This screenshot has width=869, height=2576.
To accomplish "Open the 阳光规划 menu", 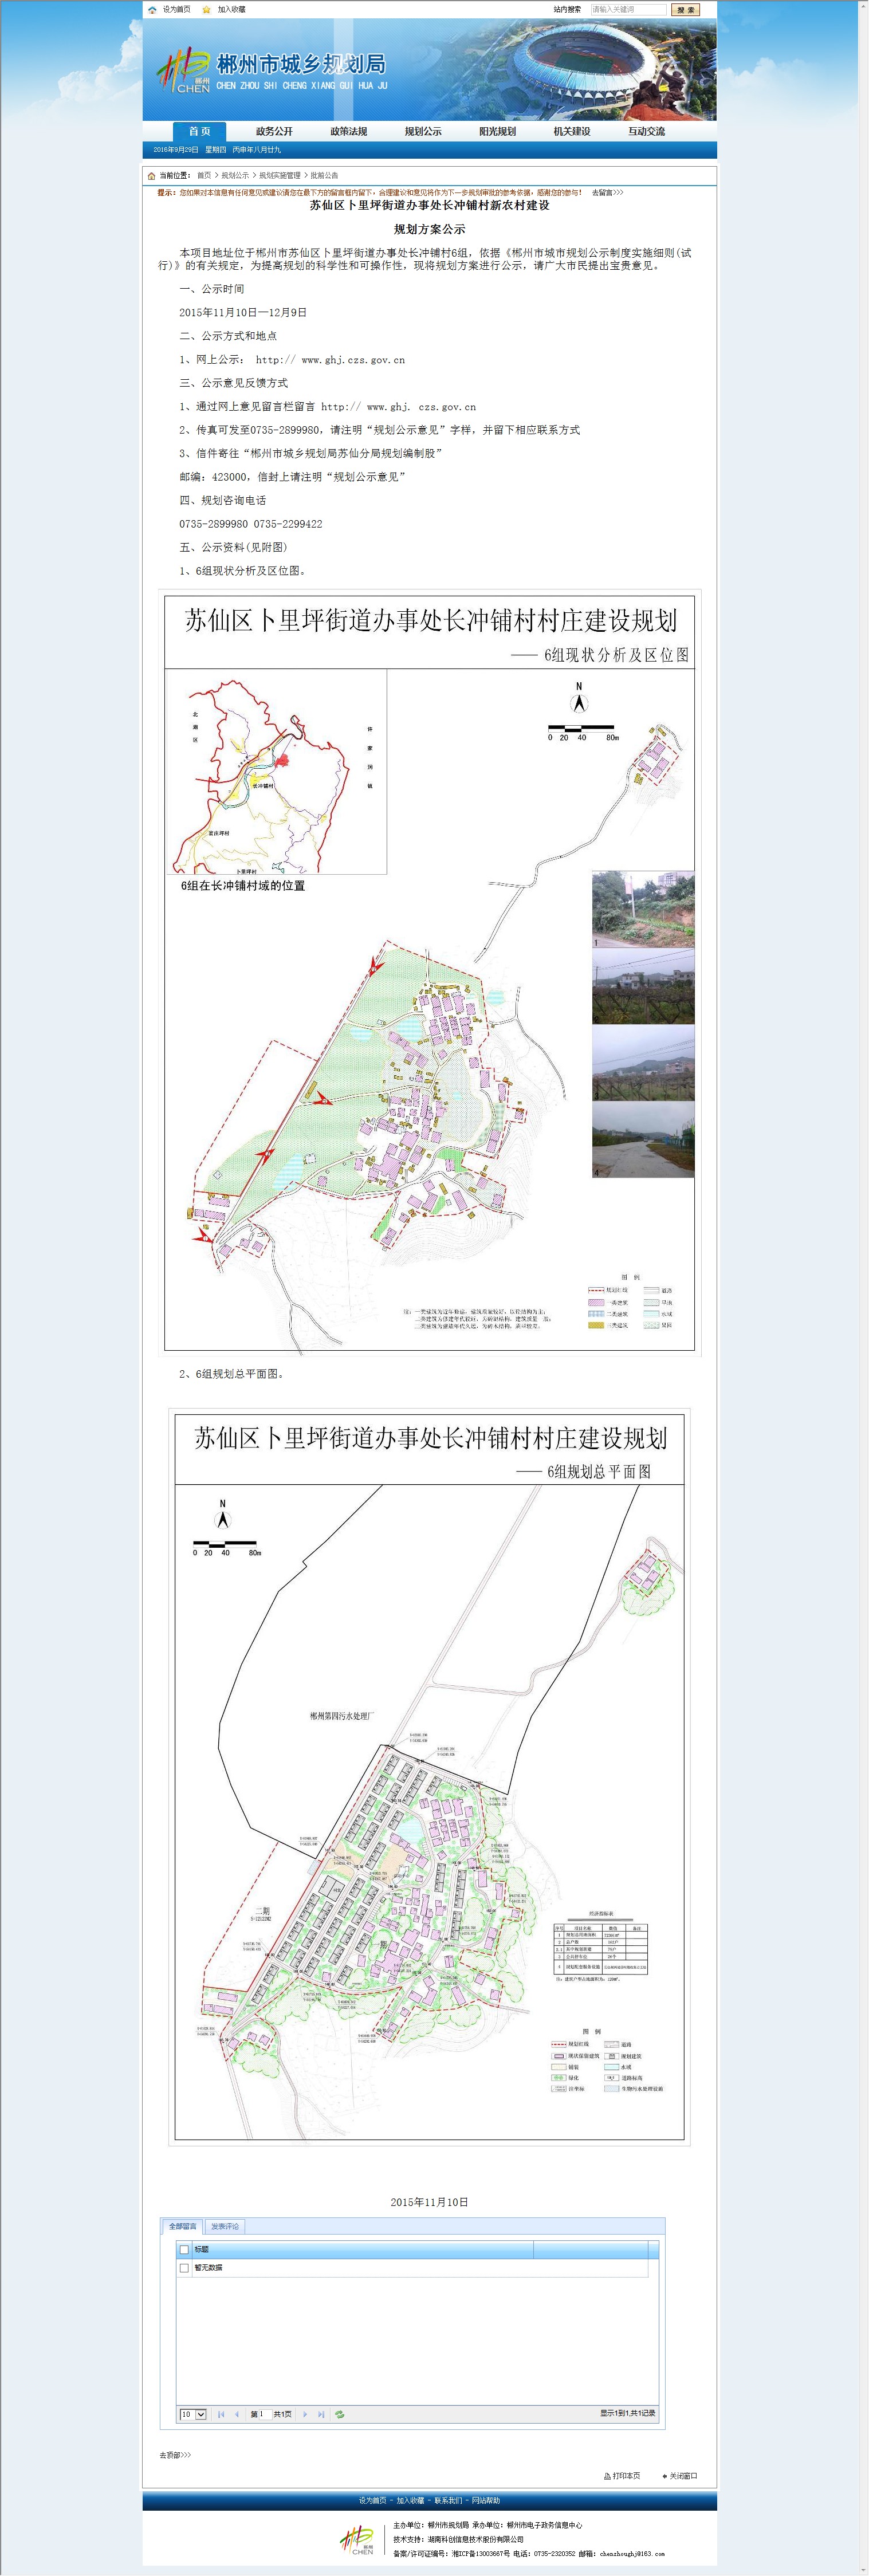I will pyautogui.click(x=497, y=131).
